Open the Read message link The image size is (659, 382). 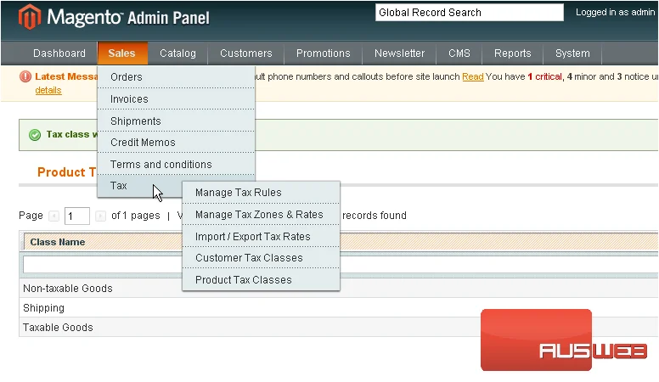pyautogui.click(x=473, y=76)
